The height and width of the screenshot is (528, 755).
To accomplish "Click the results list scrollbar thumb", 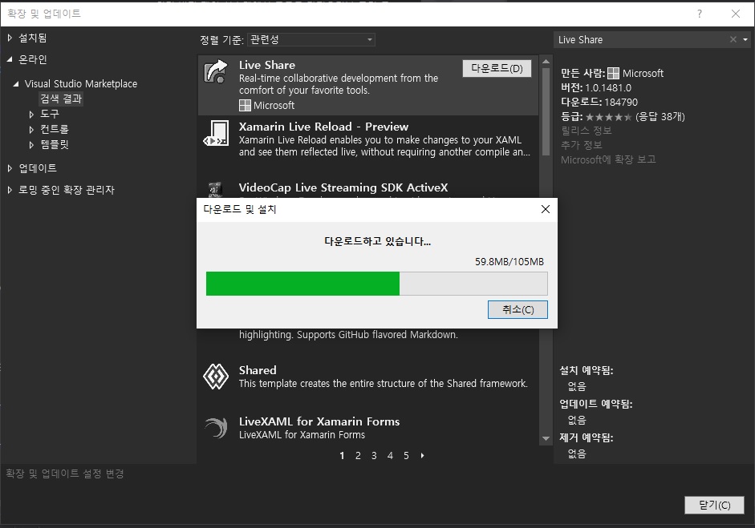I will coord(546,111).
